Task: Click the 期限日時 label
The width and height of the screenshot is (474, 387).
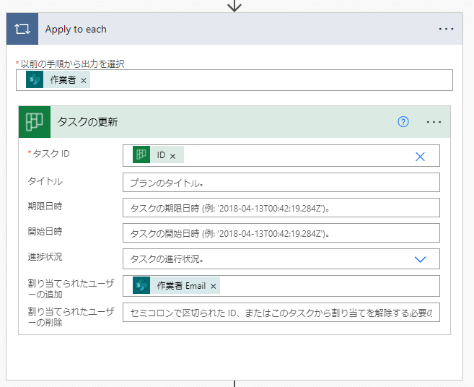Action: point(45,206)
